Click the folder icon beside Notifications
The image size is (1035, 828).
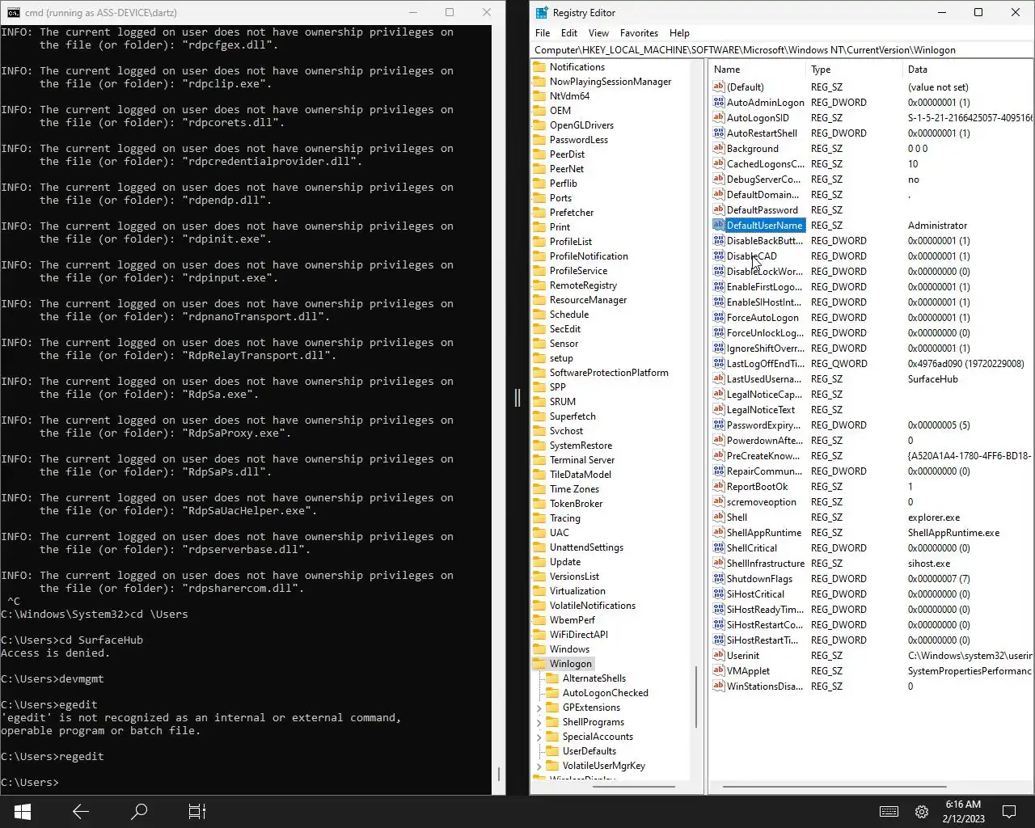click(x=539, y=67)
